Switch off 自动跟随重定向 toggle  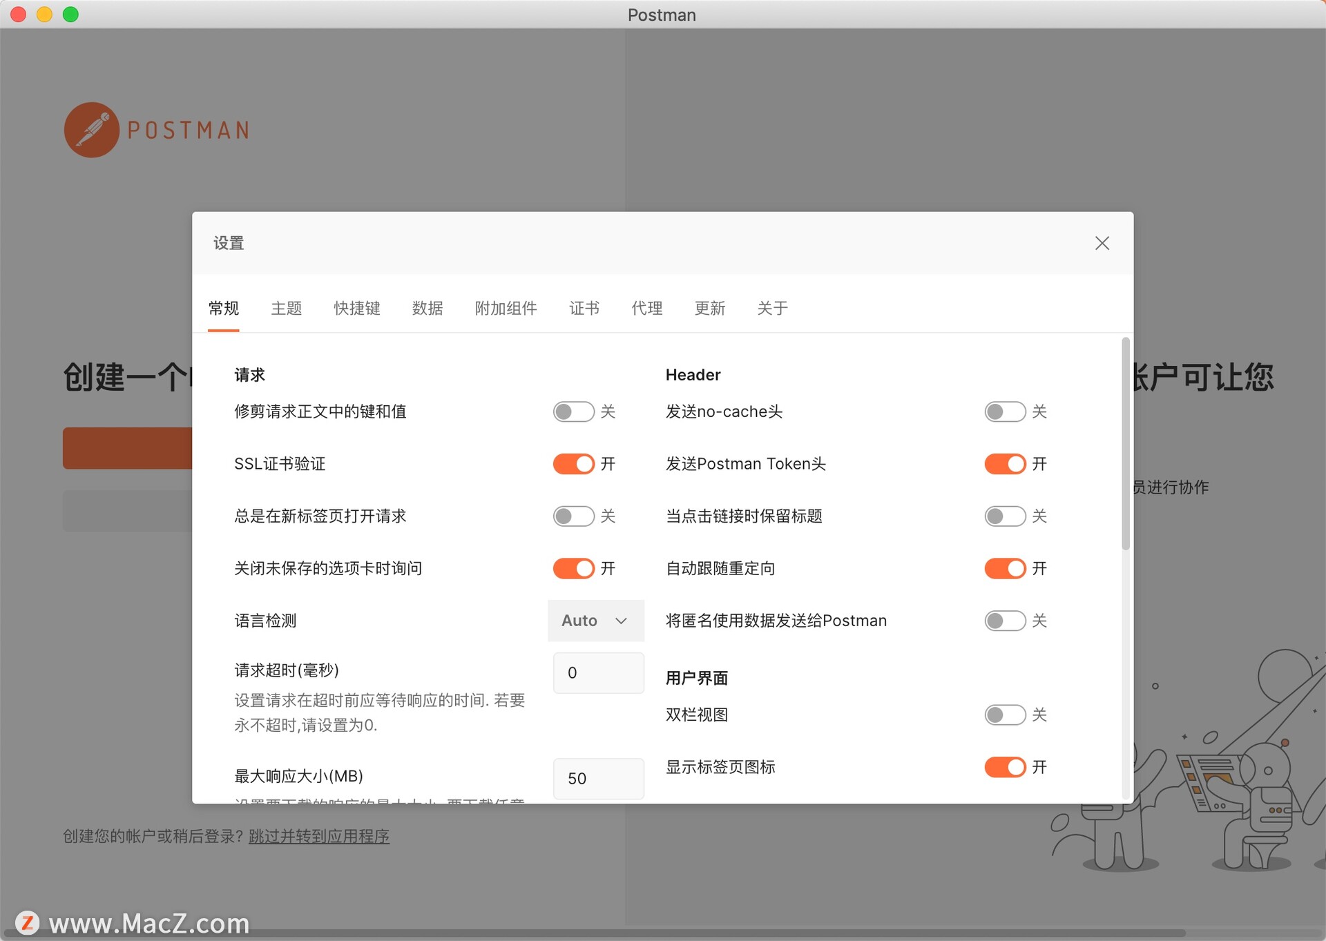1005,568
